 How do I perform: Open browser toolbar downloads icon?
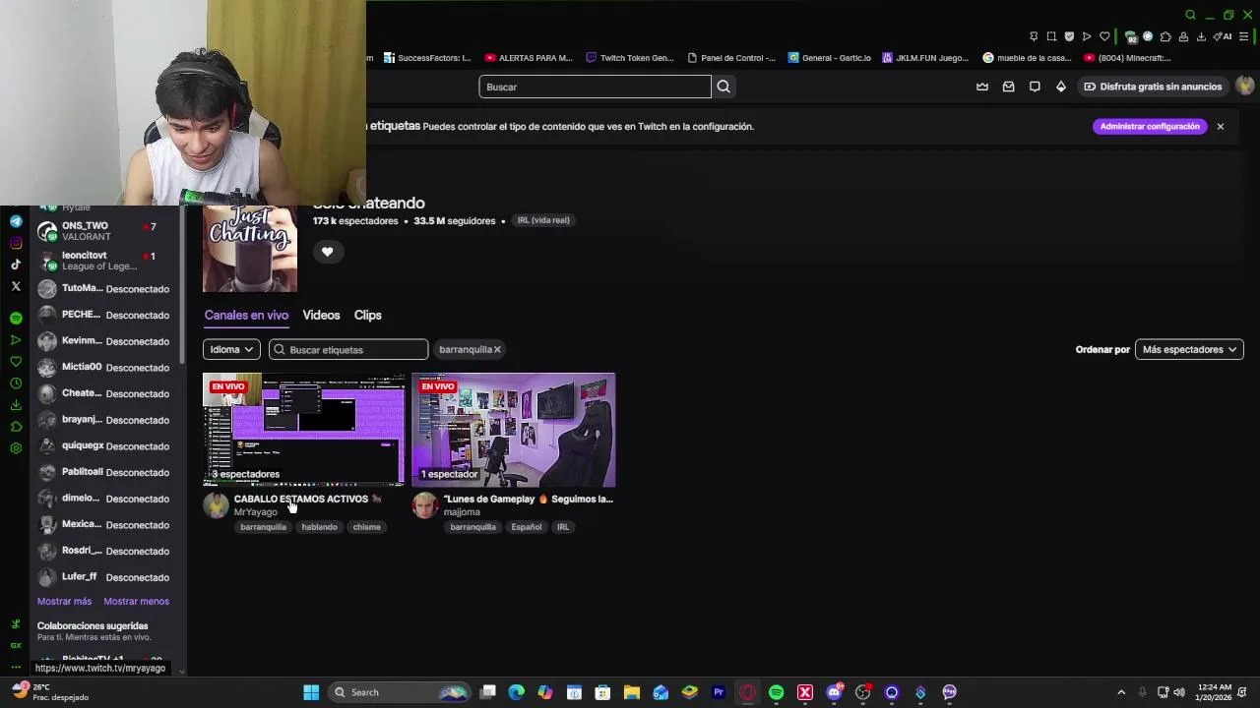1201,36
